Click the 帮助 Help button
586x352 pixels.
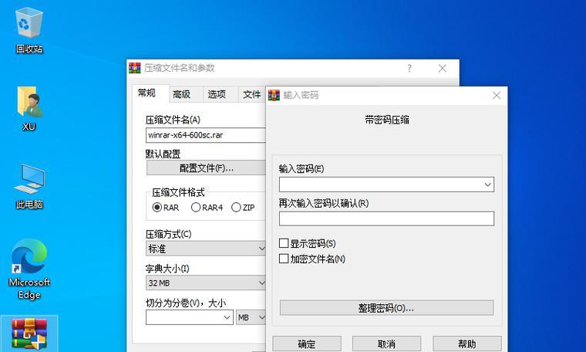coord(467,344)
